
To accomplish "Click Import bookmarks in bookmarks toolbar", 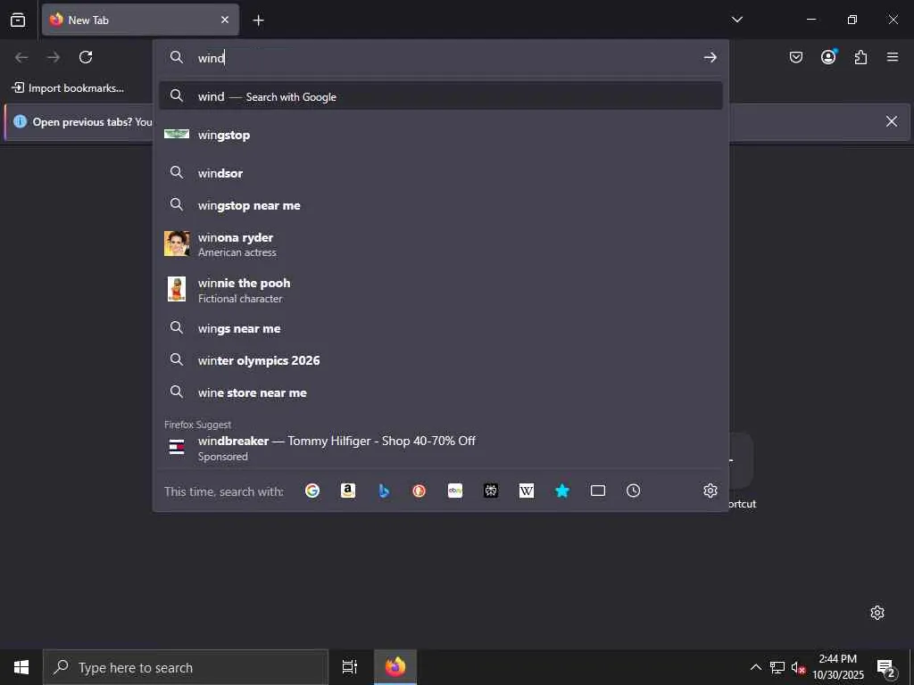I will [x=68, y=88].
